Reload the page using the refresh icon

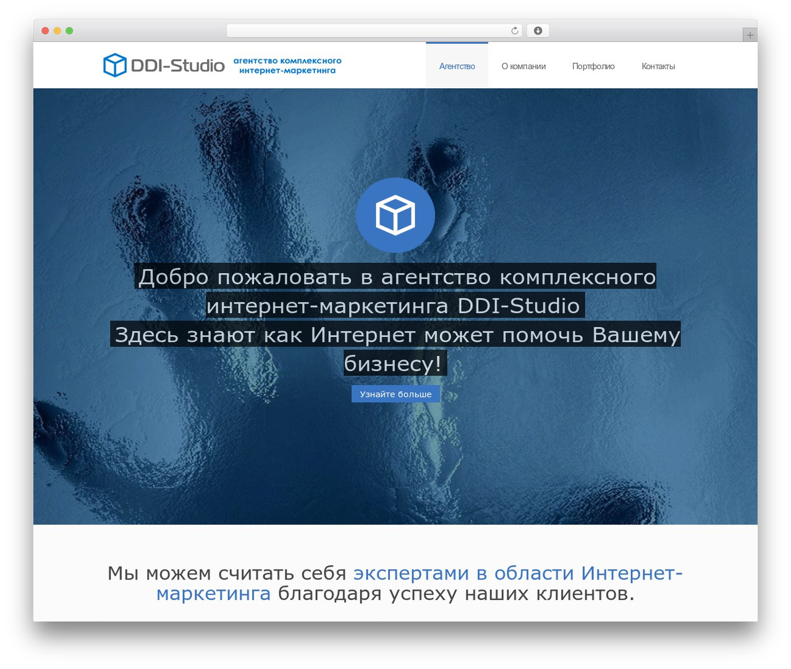(515, 31)
